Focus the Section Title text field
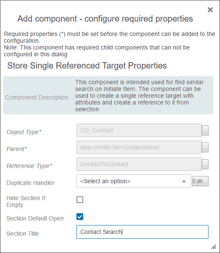This screenshot has height=253, width=220. 142,232
